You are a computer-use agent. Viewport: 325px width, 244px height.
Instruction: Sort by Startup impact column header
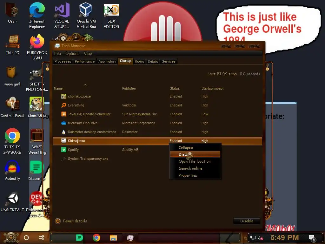pos(212,88)
